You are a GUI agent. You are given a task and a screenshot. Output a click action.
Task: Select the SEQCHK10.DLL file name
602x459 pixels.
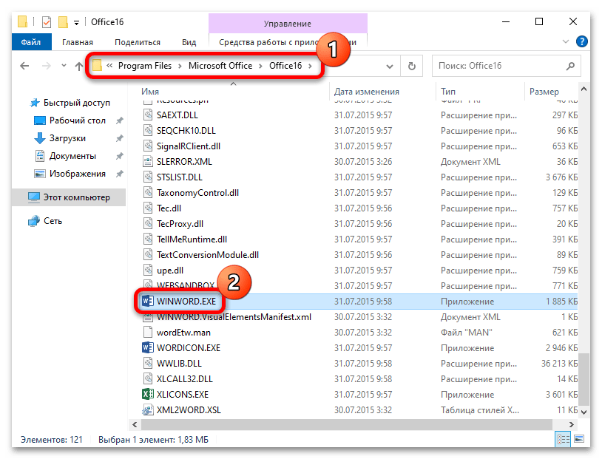coord(186,131)
